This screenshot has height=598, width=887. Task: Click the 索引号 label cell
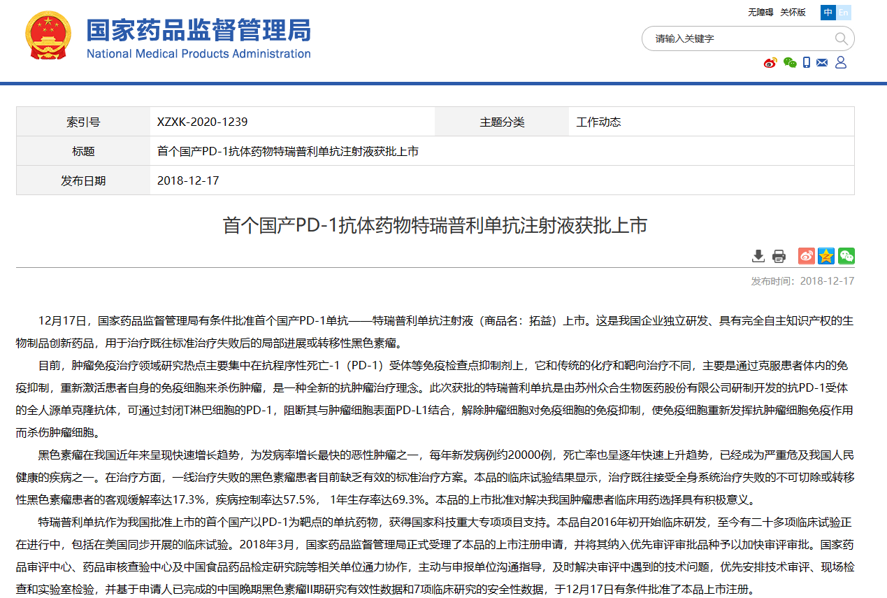[x=83, y=122]
